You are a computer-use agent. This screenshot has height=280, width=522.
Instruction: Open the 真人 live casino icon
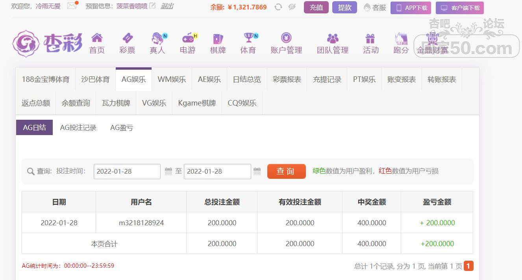click(157, 38)
